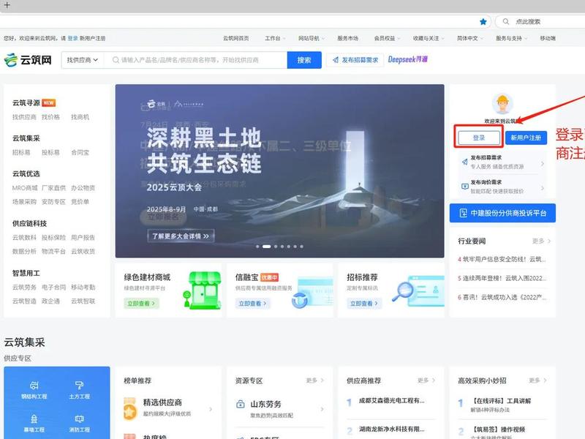Image resolution: width=585 pixels, height=439 pixels.
Task: Click the paper plane icon beside 发布招募需求 card
Action: tap(465, 162)
